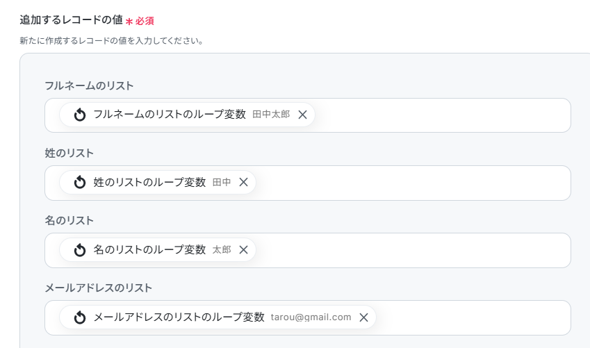Select the 名のリストのループ変数 chip text
Viewport: 590px width, 348px height.
pos(149,249)
